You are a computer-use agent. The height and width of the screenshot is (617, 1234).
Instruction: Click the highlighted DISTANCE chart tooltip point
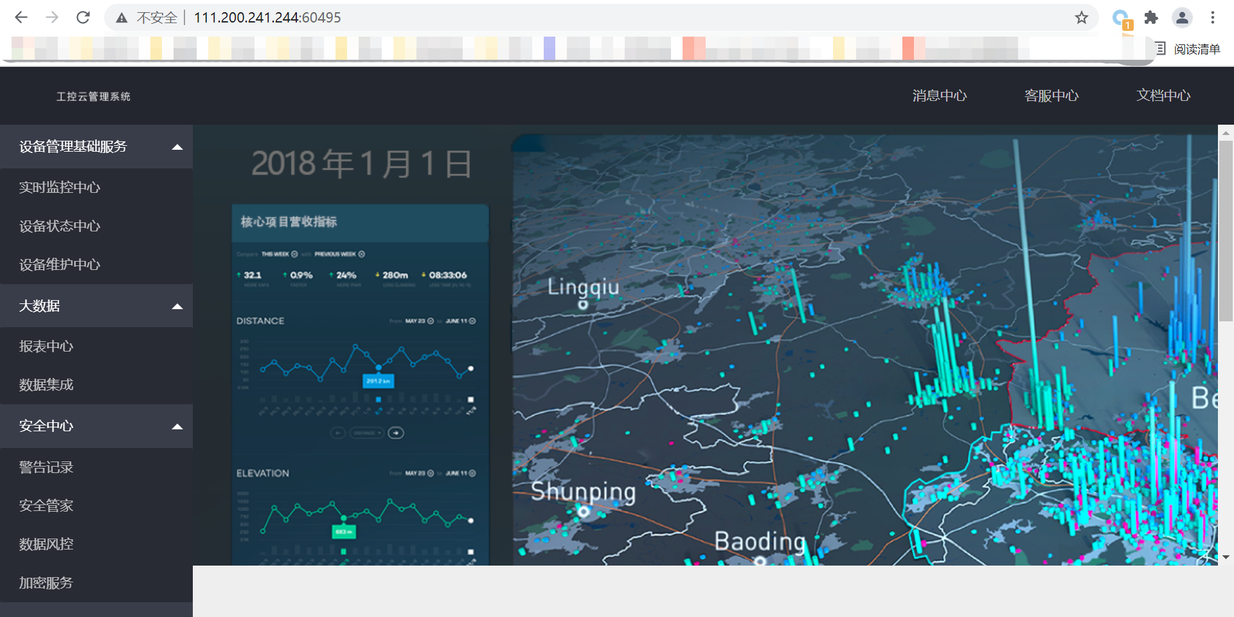click(x=379, y=368)
